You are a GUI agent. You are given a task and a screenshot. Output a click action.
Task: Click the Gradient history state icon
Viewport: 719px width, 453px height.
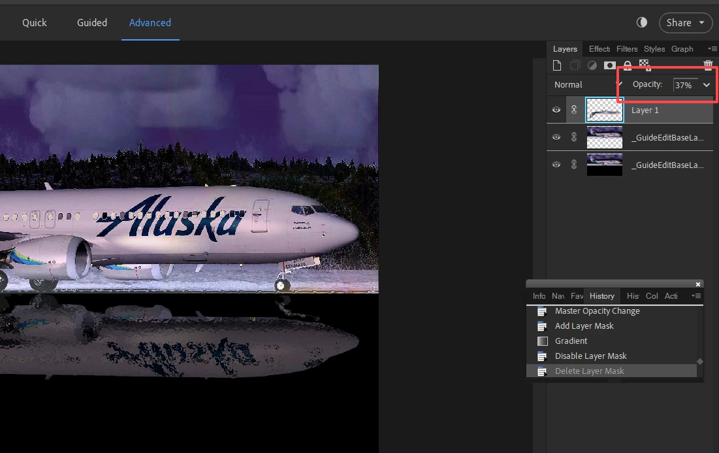click(x=542, y=341)
